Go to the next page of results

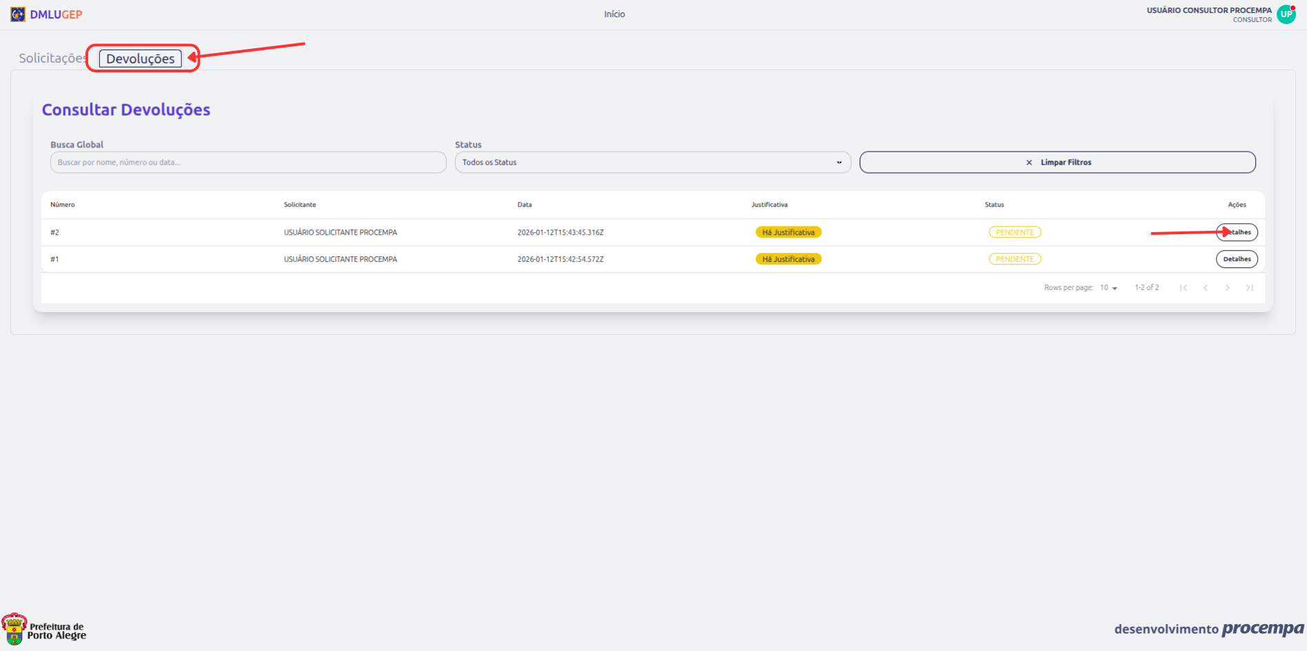pyautogui.click(x=1227, y=288)
